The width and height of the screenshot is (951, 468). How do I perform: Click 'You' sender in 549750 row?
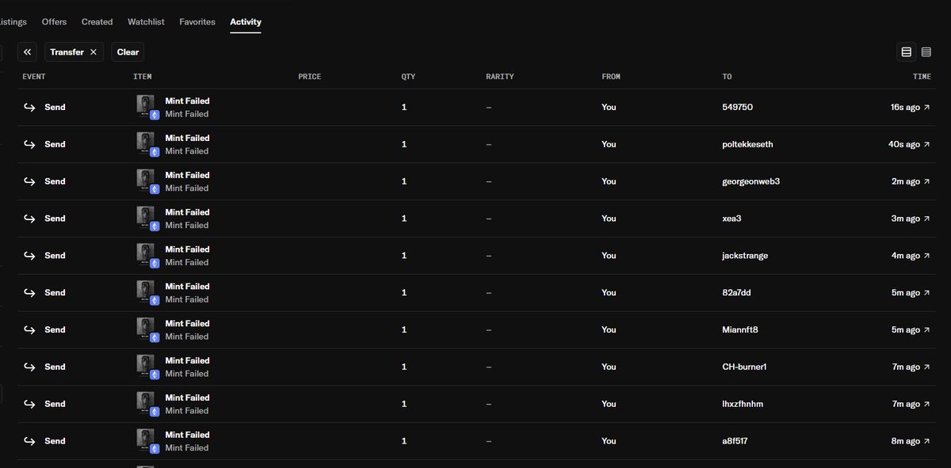(609, 107)
